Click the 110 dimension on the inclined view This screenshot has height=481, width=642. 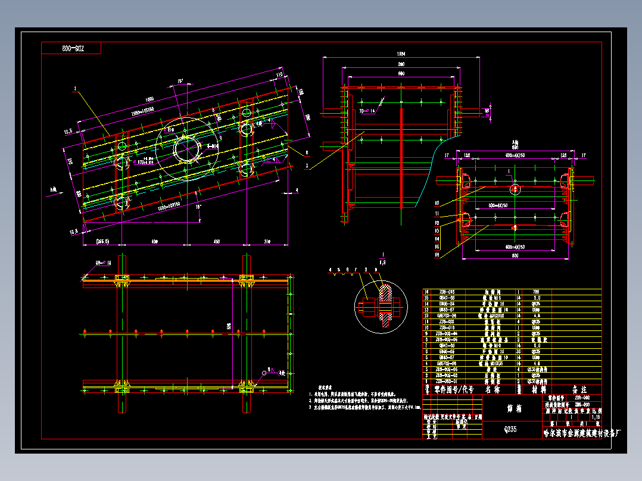coord(280,76)
